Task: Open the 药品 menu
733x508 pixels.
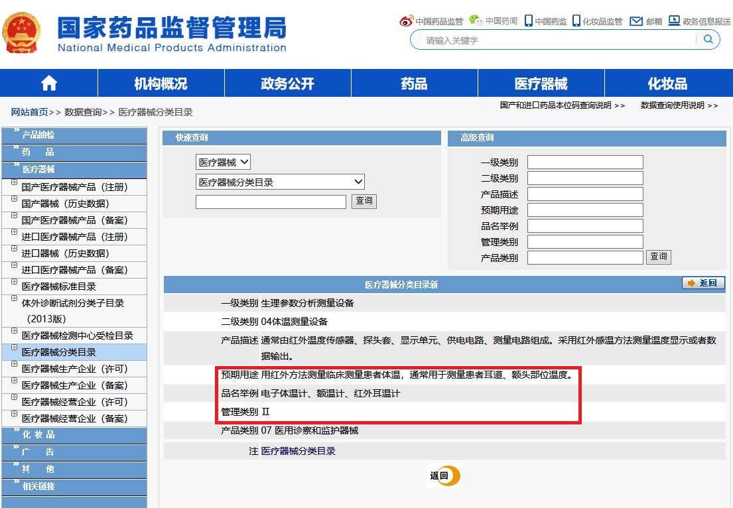Action: pos(414,83)
